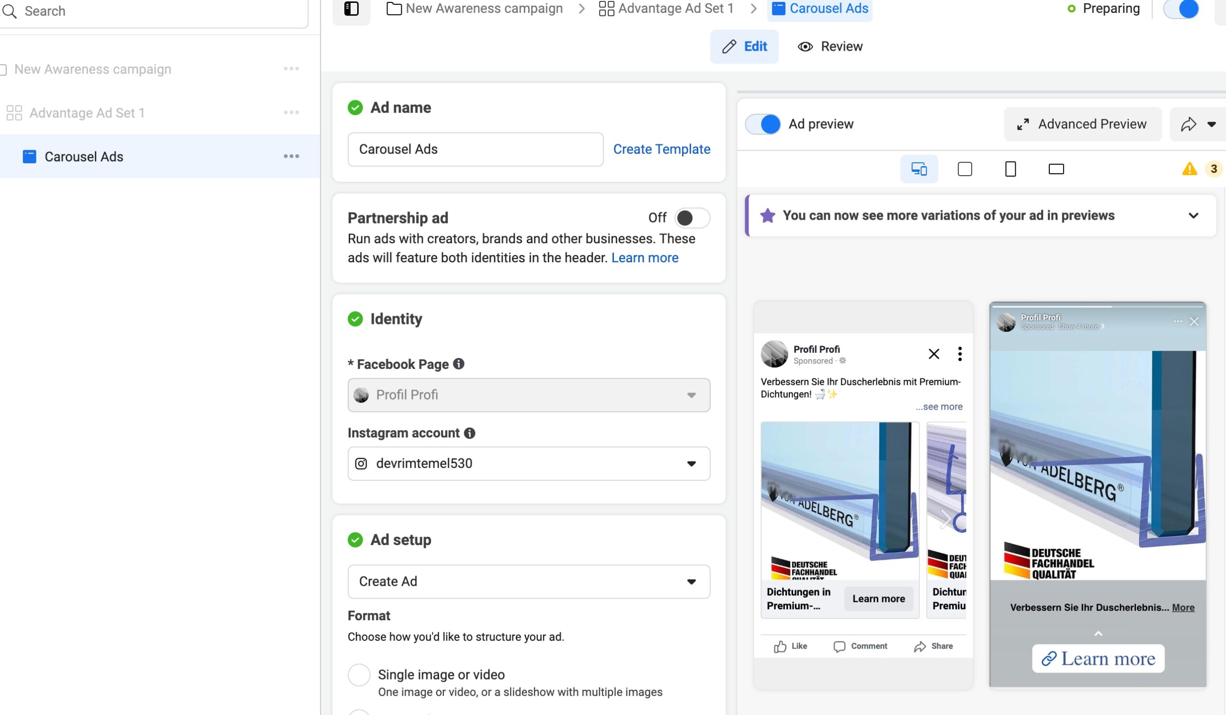Open the Create Ad setup dropdown
Image resolution: width=1226 pixels, height=715 pixels.
(528, 582)
